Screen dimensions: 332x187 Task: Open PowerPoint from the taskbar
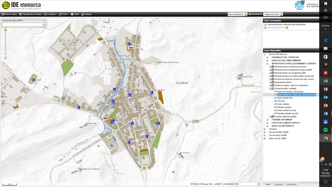pos(326,106)
